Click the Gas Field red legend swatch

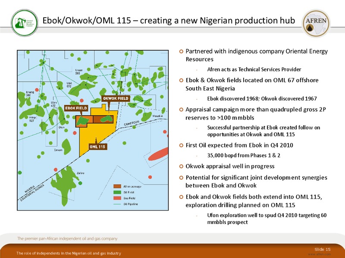pyautogui.click(x=117, y=198)
